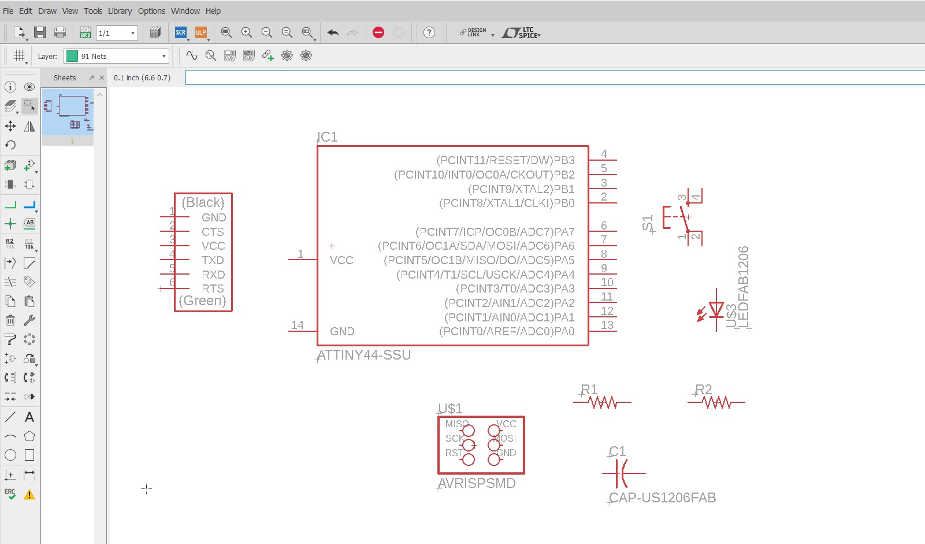
Task: Open the Edit menu
Action: [26, 11]
